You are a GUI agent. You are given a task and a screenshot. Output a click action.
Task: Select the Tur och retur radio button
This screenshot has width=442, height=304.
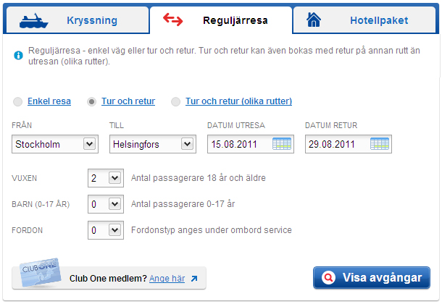(x=92, y=102)
